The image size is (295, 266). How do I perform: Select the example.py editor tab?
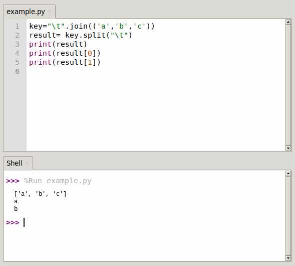tap(29, 12)
